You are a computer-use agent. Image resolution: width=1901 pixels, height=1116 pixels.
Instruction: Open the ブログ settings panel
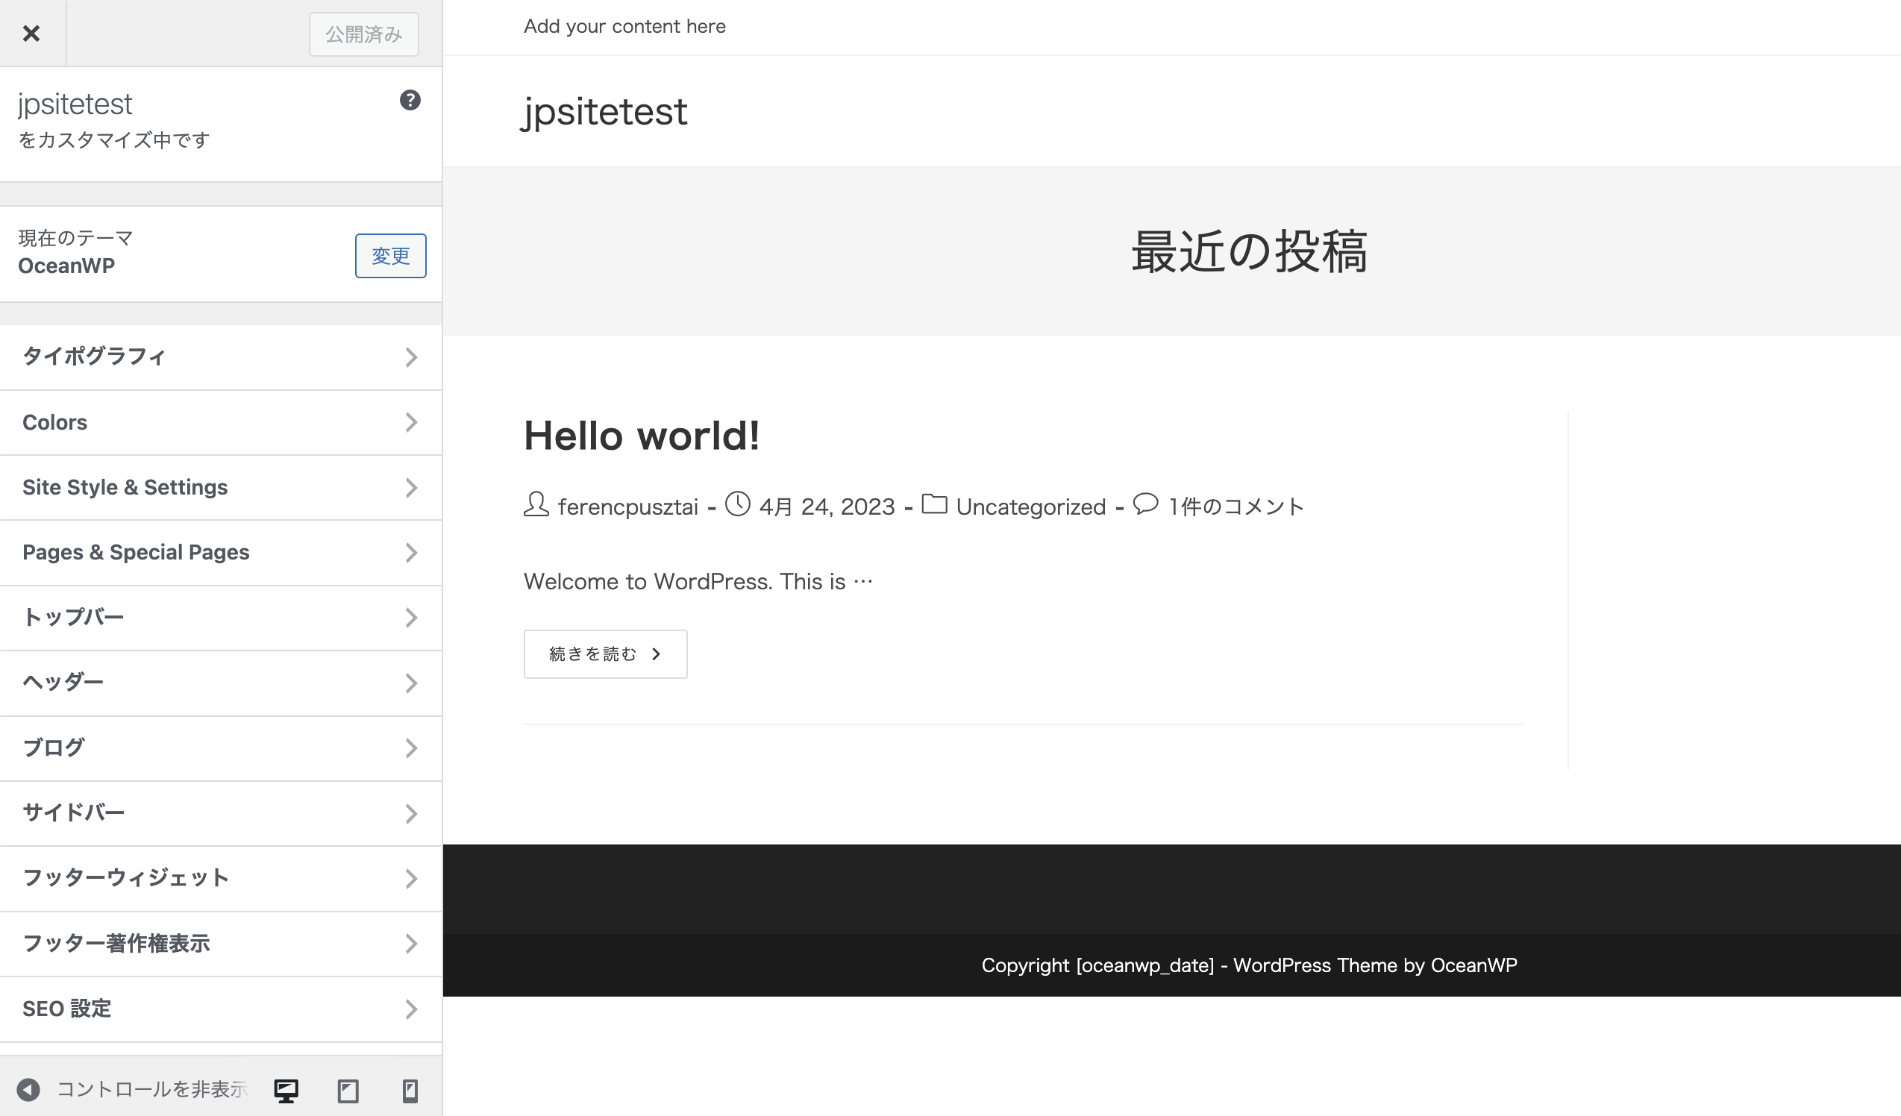coord(222,747)
